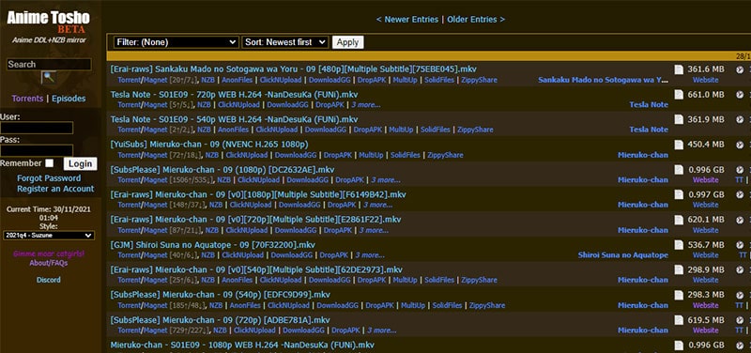This screenshot has height=353, width=751.
Task: Click file icon in SubsPlease 1080p DC2632AE row
Action: [x=679, y=170]
